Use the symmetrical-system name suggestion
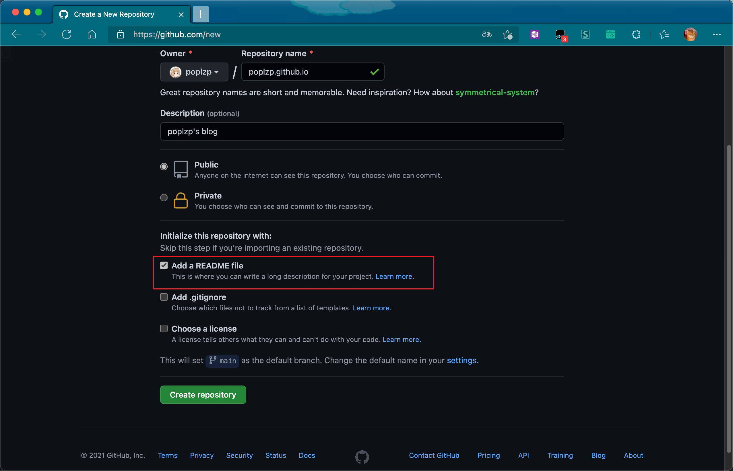 495,92
